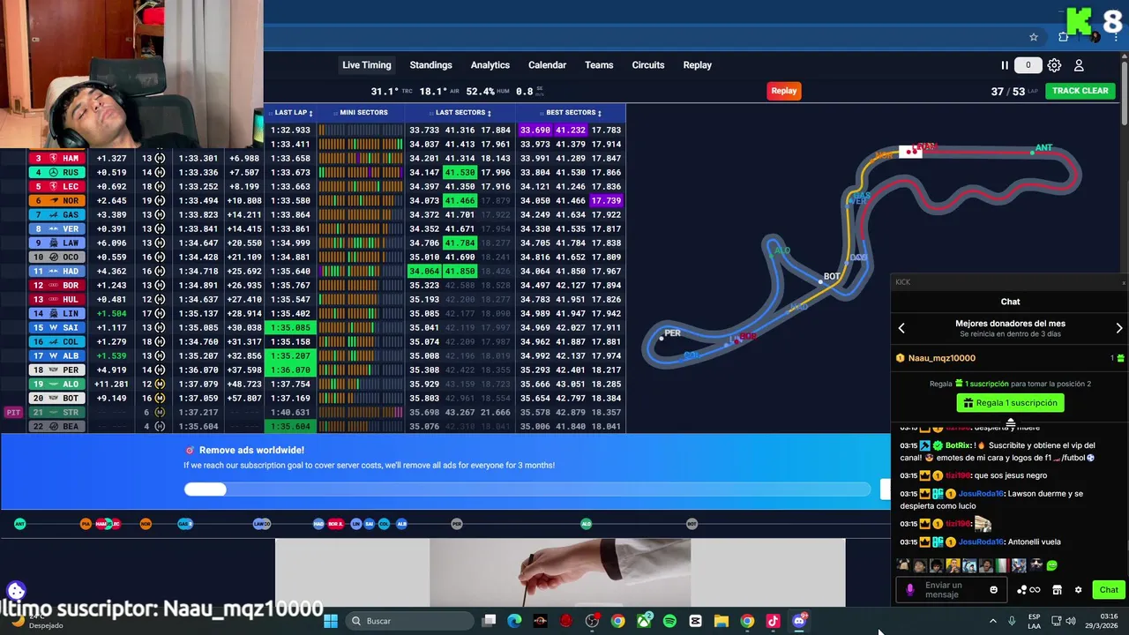Open the chat shop store icon

point(1058,590)
